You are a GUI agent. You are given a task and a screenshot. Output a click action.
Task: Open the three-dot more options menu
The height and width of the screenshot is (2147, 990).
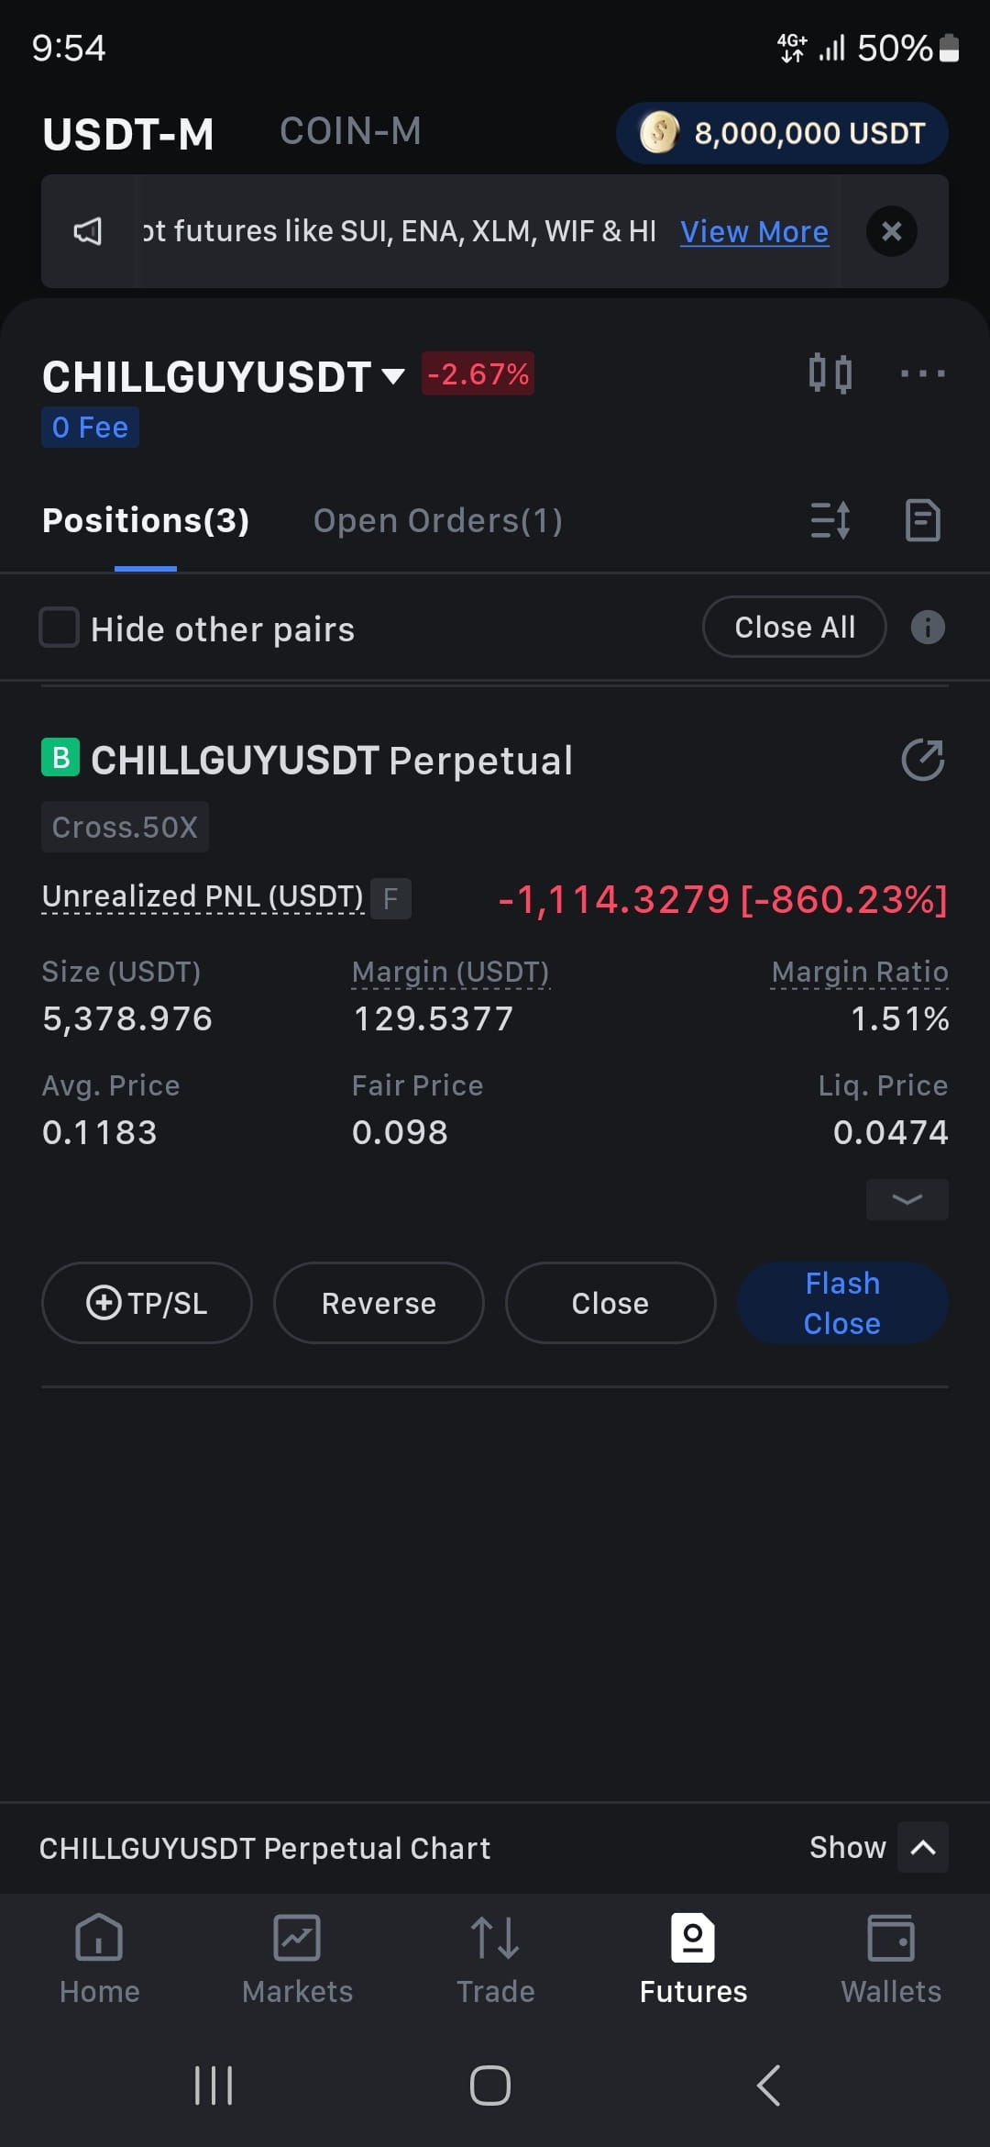[x=922, y=373]
